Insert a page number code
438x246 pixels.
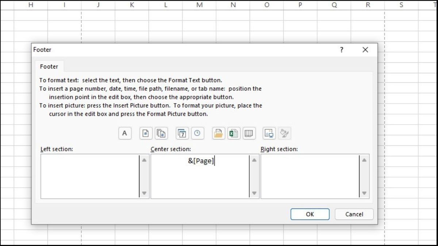click(145, 133)
